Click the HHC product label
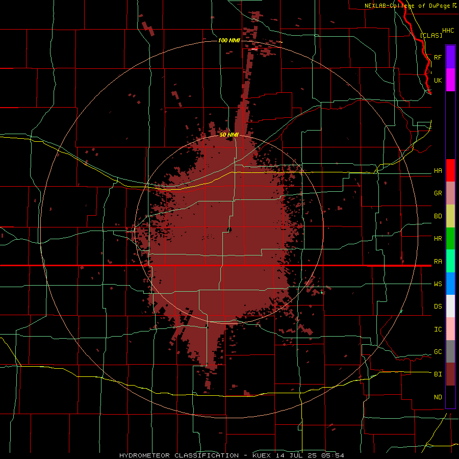 [448, 31]
